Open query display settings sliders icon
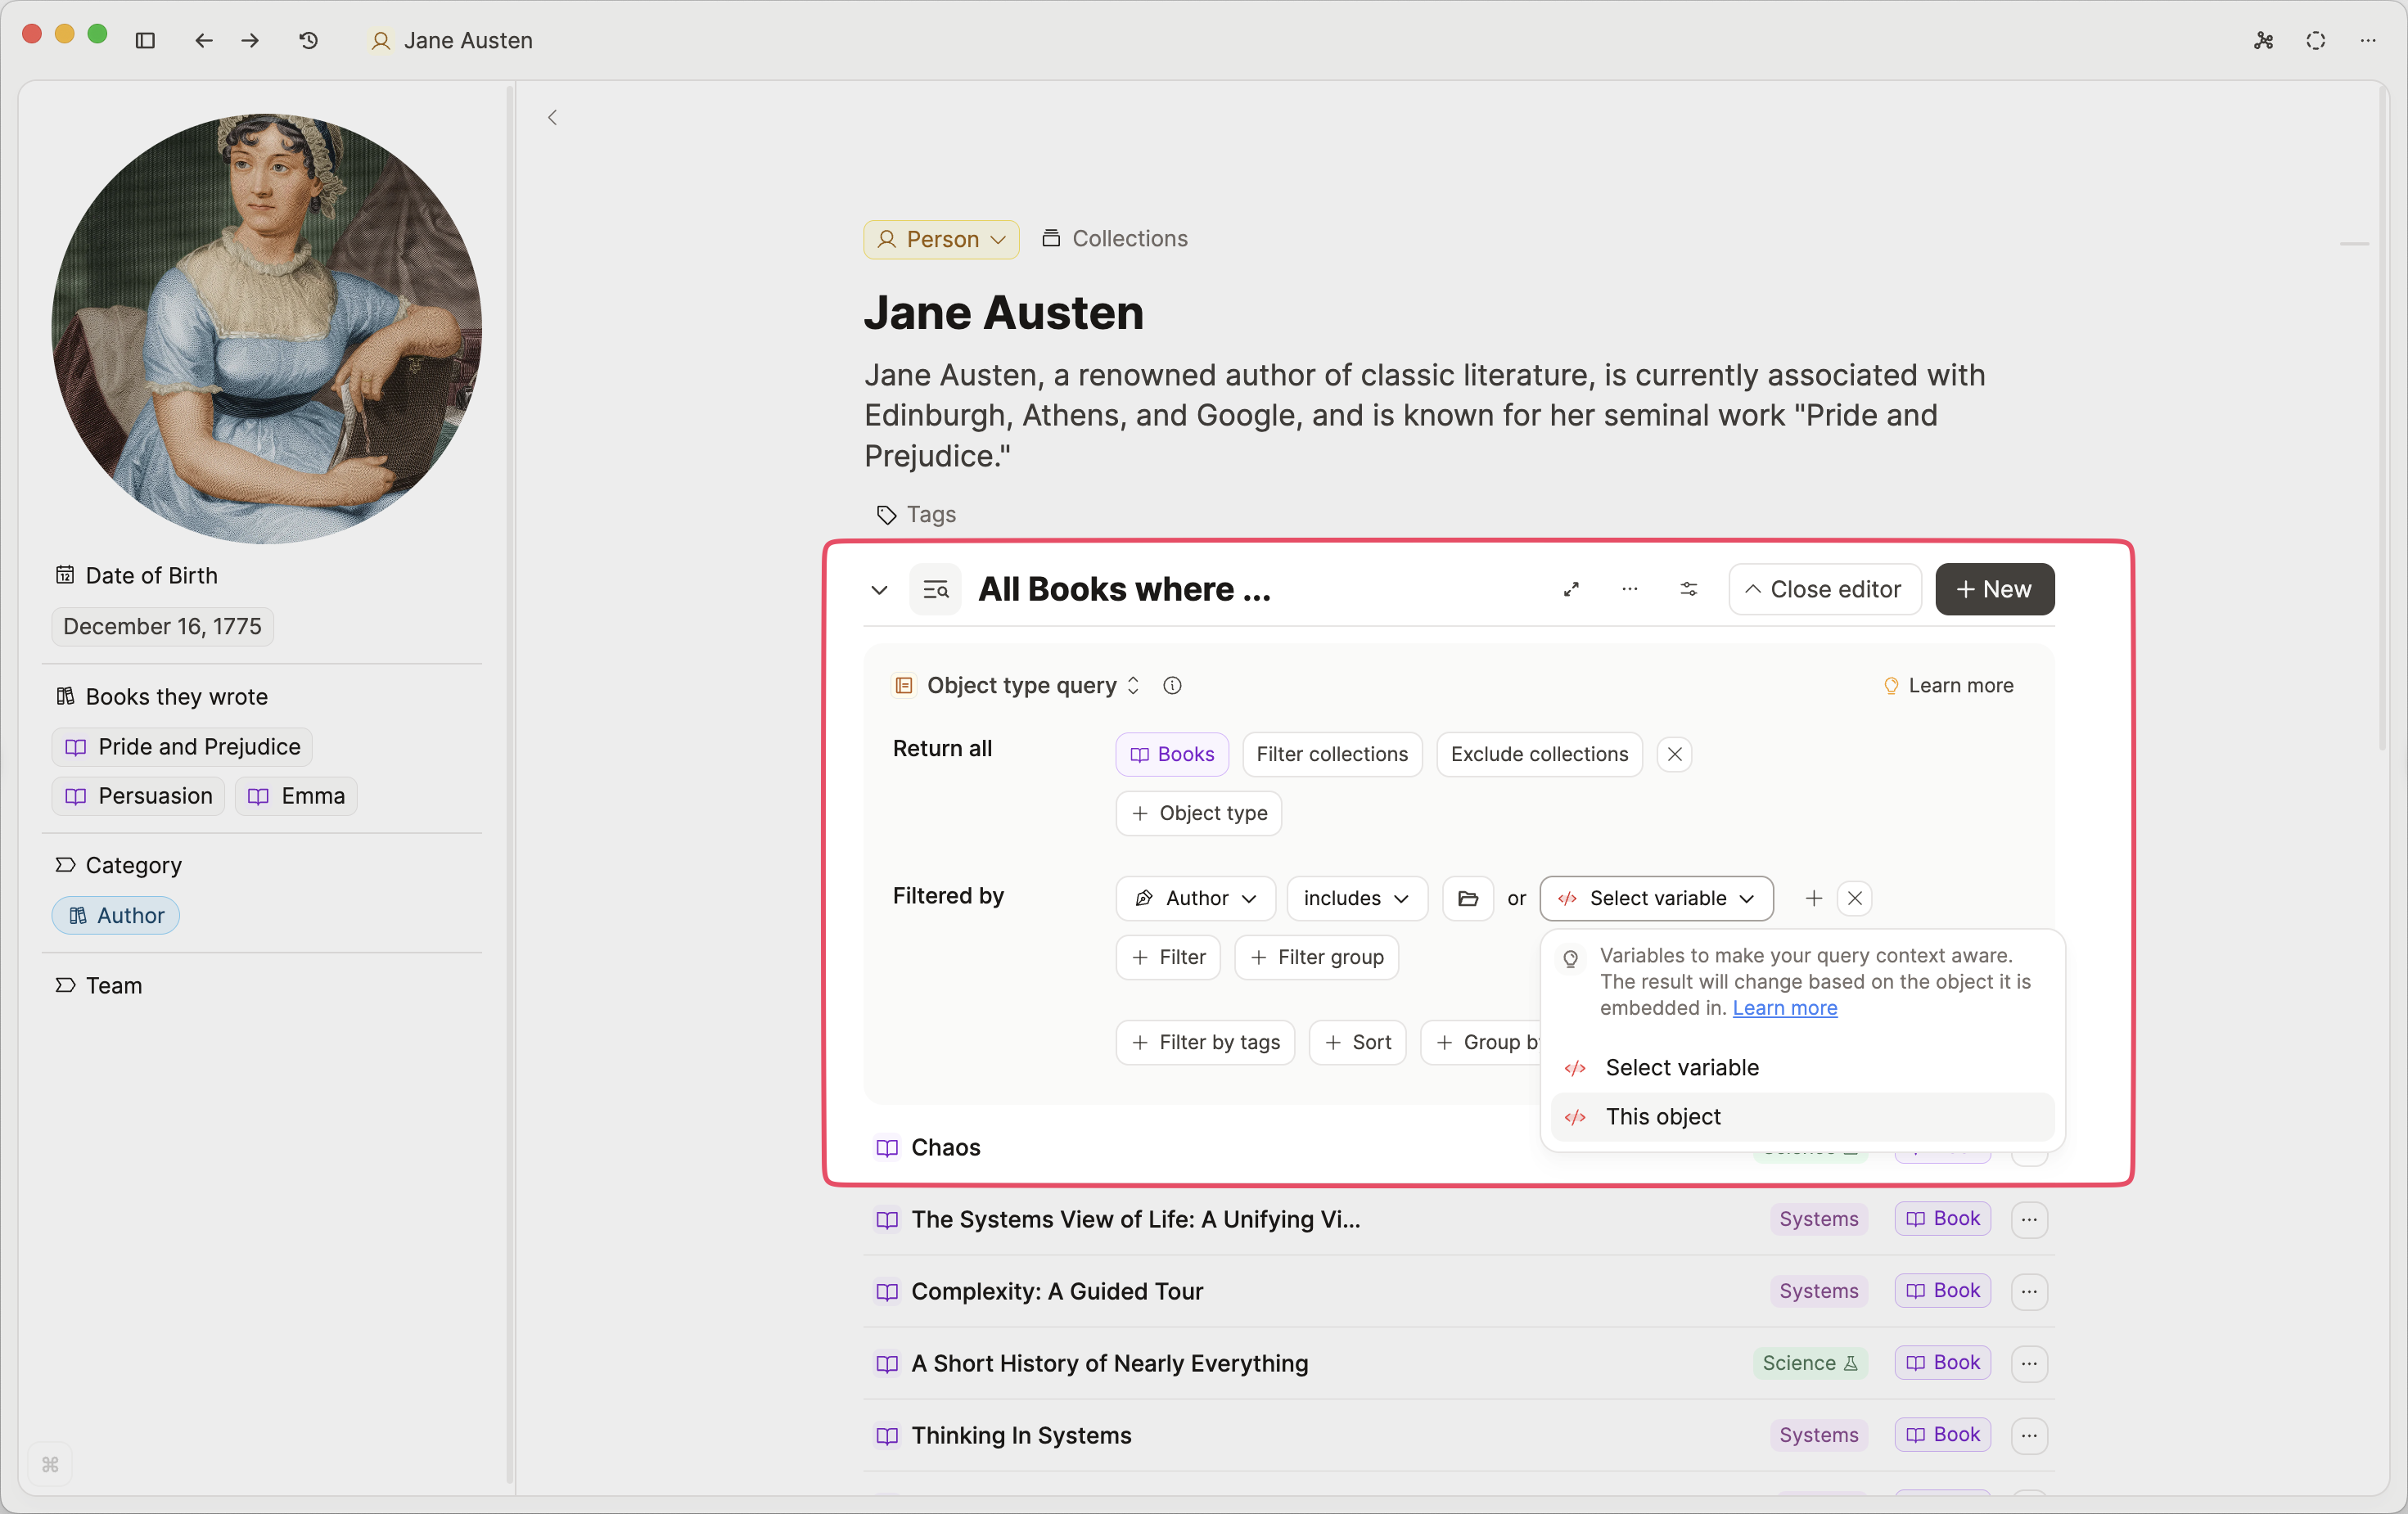 [x=1688, y=589]
